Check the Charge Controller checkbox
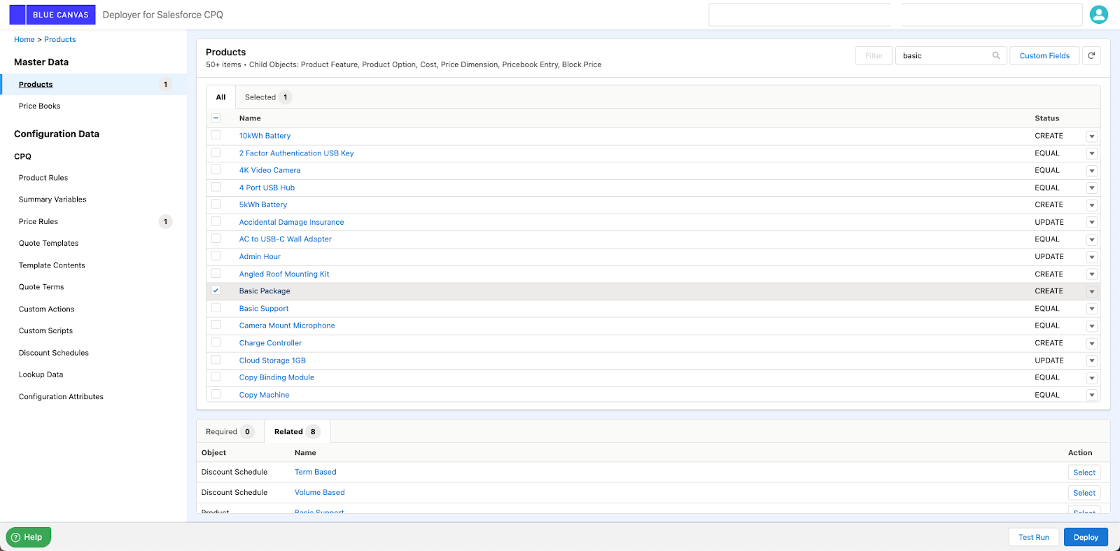1120x551 pixels. click(x=216, y=342)
